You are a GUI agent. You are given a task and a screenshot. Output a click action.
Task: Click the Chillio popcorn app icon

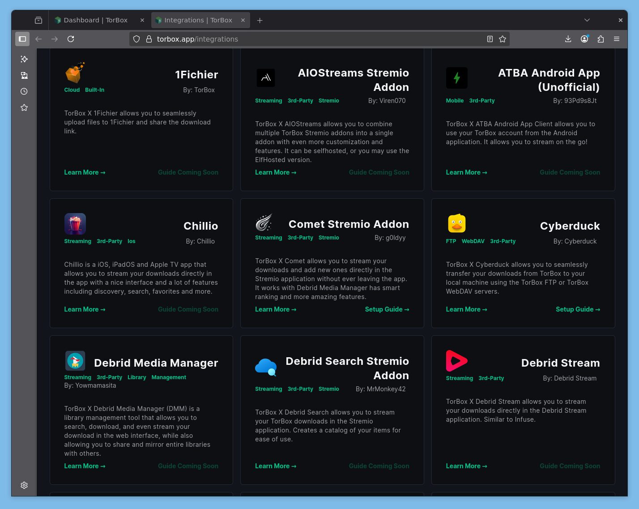click(75, 224)
